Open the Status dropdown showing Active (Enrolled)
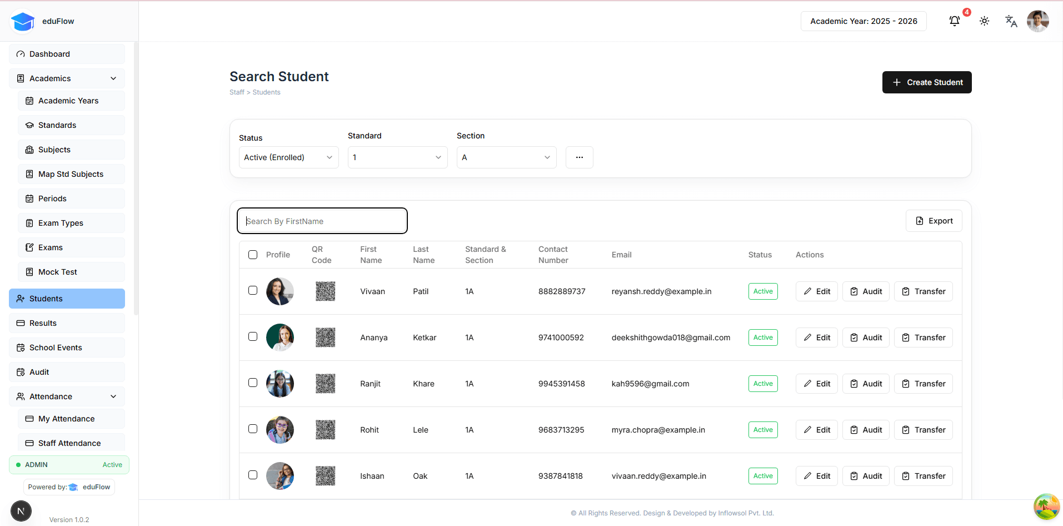This screenshot has height=526, width=1063. pos(288,157)
